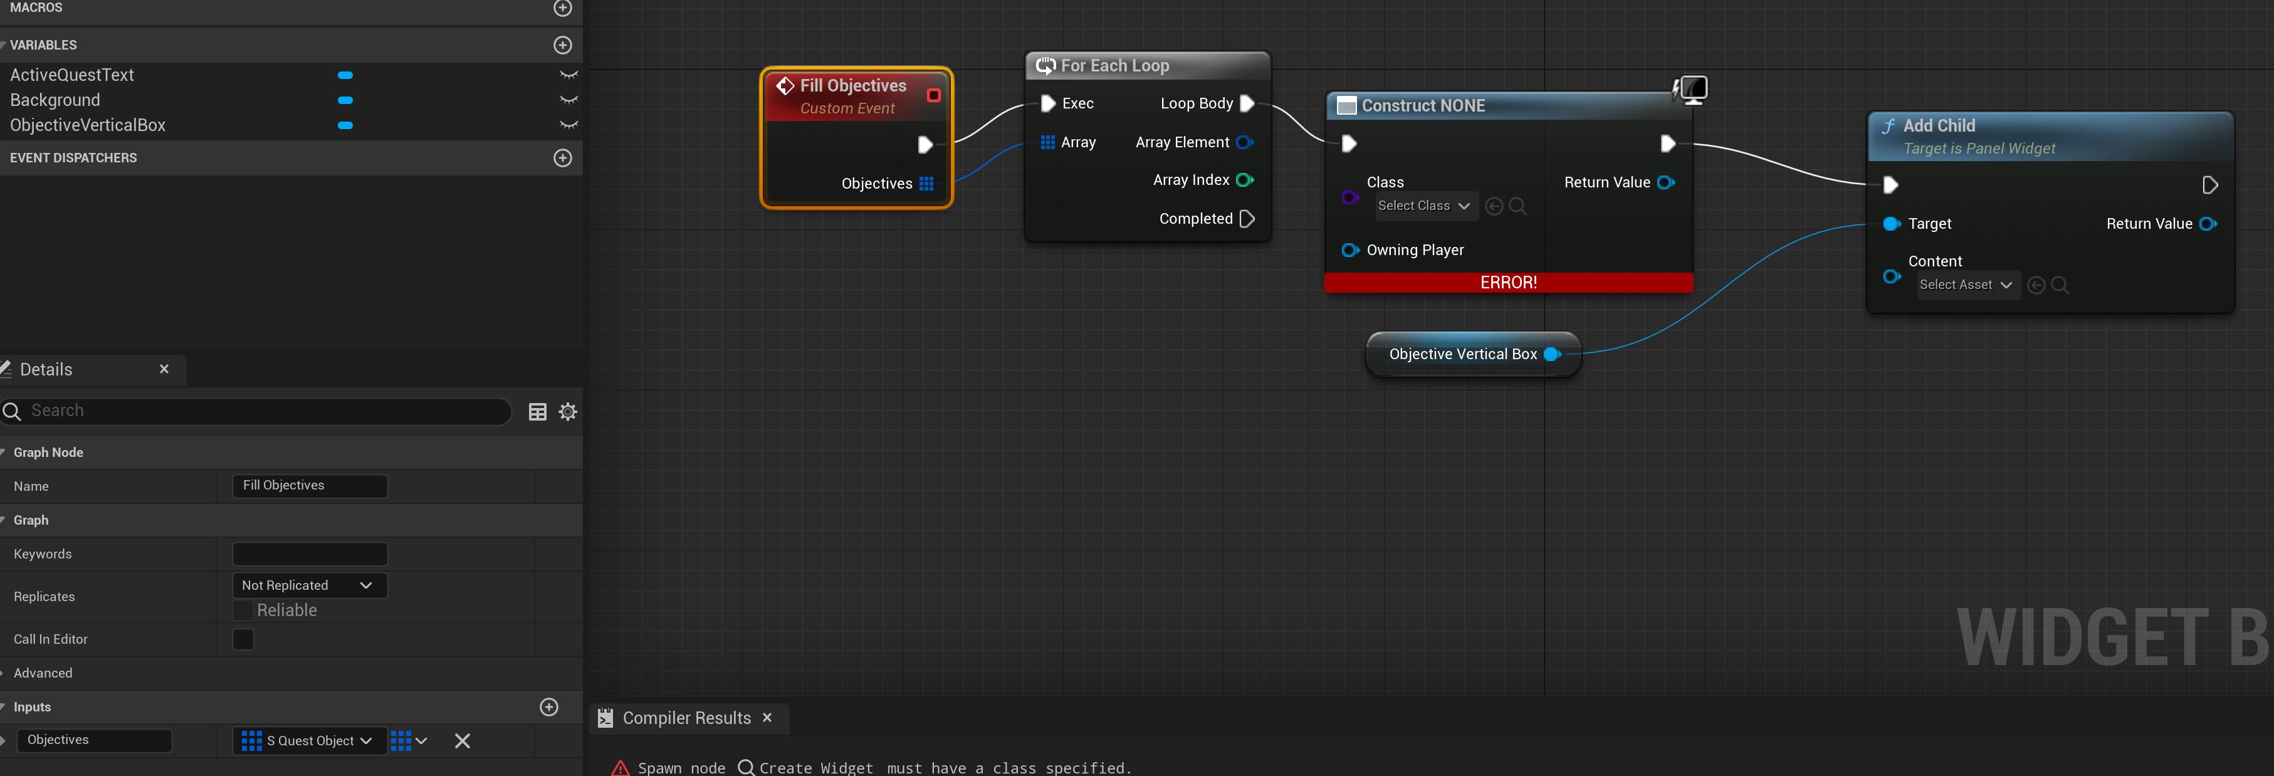The height and width of the screenshot is (776, 2274).
Task: Toggle visibility eye for ObjectiveVerticalBox variable
Action: [x=568, y=125]
